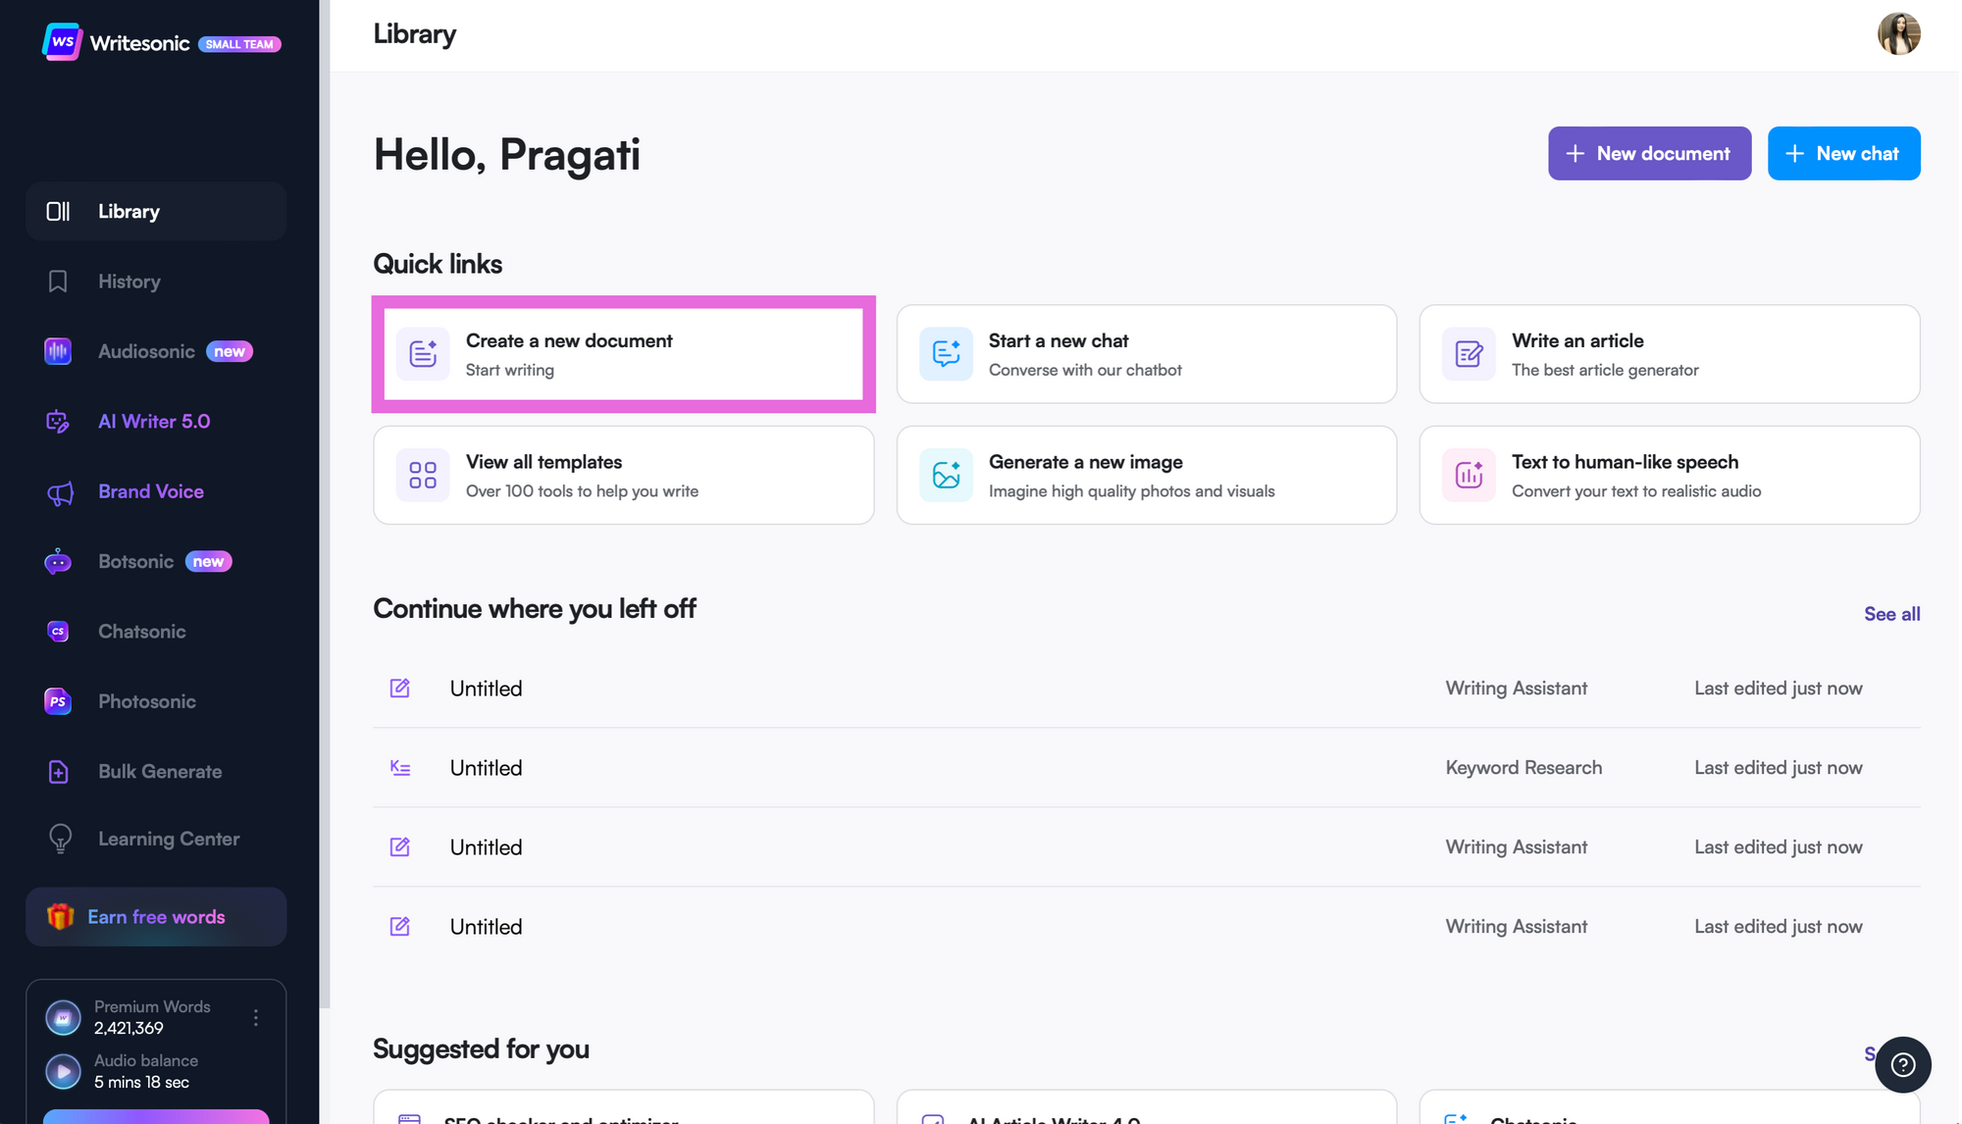1962x1124 pixels.
Task: Launch Botsonic from the sidebar
Action: point(136,561)
